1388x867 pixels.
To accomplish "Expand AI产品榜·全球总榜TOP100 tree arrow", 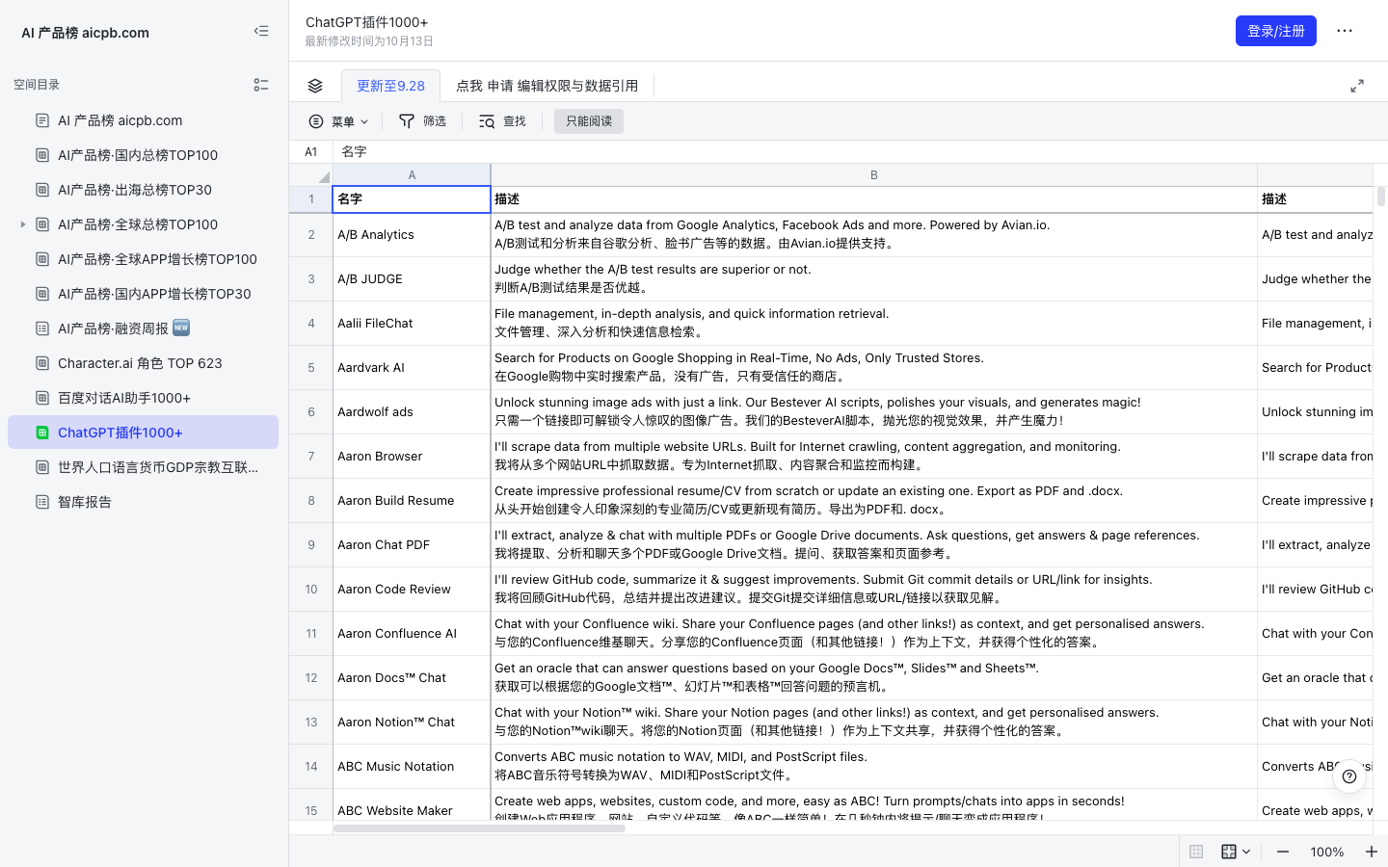I will pyautogui.click(x=23, y=224).
